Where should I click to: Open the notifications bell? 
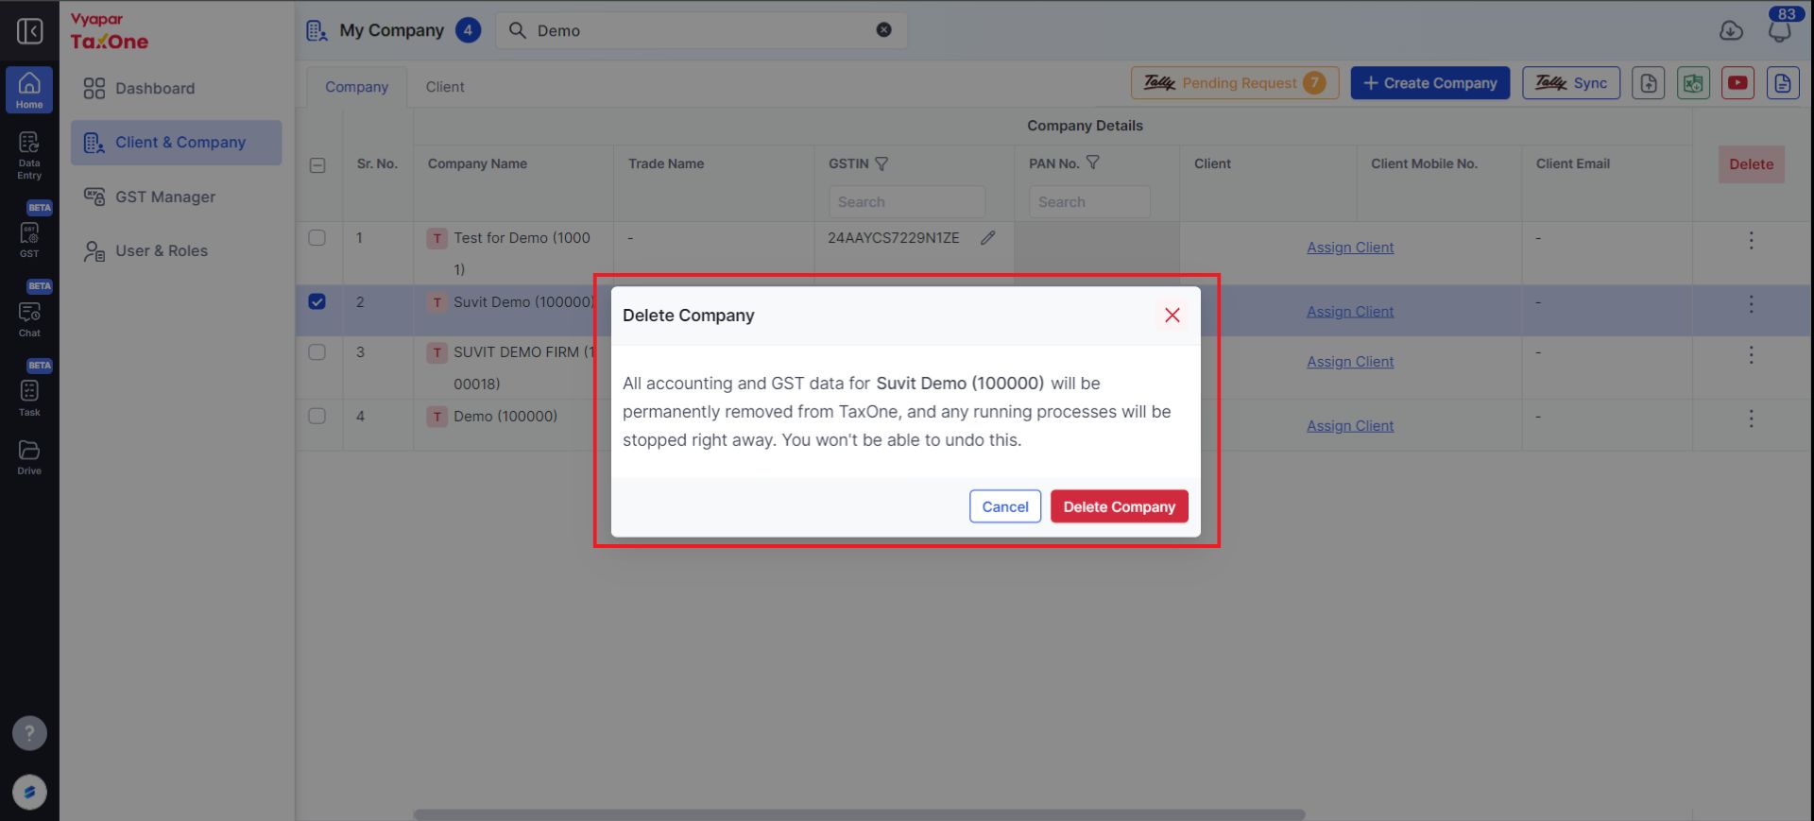tap(1779, 31)
